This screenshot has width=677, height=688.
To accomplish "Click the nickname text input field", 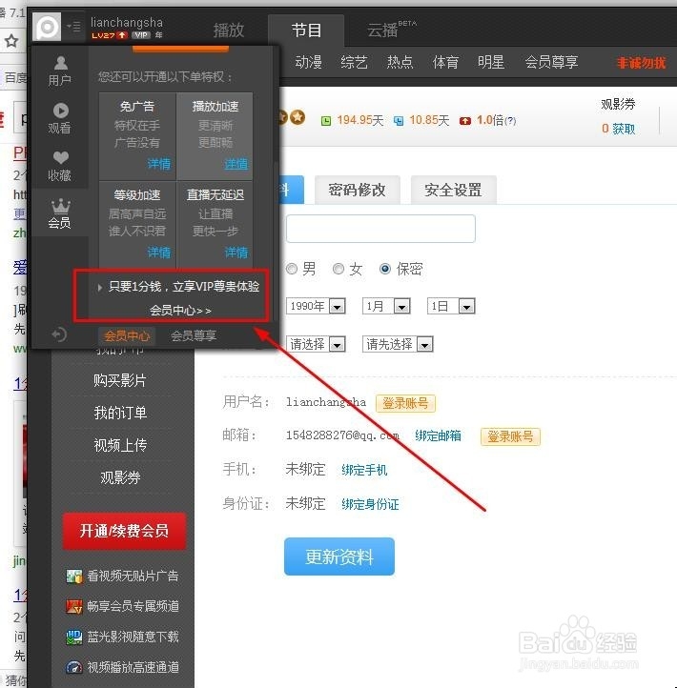I will (x=380, y=229).
